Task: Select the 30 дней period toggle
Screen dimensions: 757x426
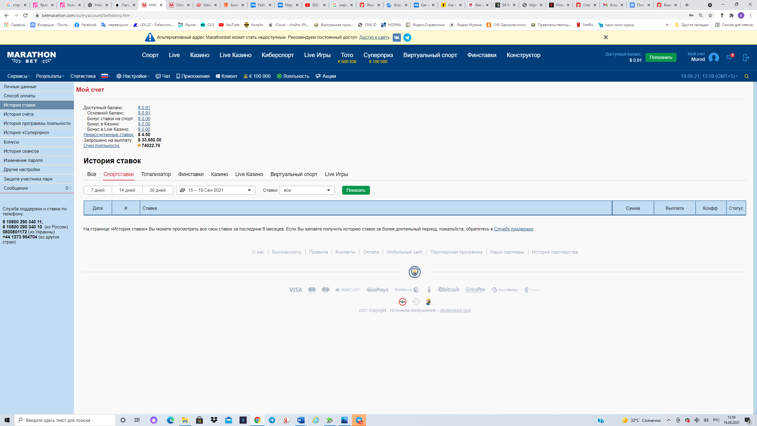Action: pyautogui.click(x=157, y=190)
